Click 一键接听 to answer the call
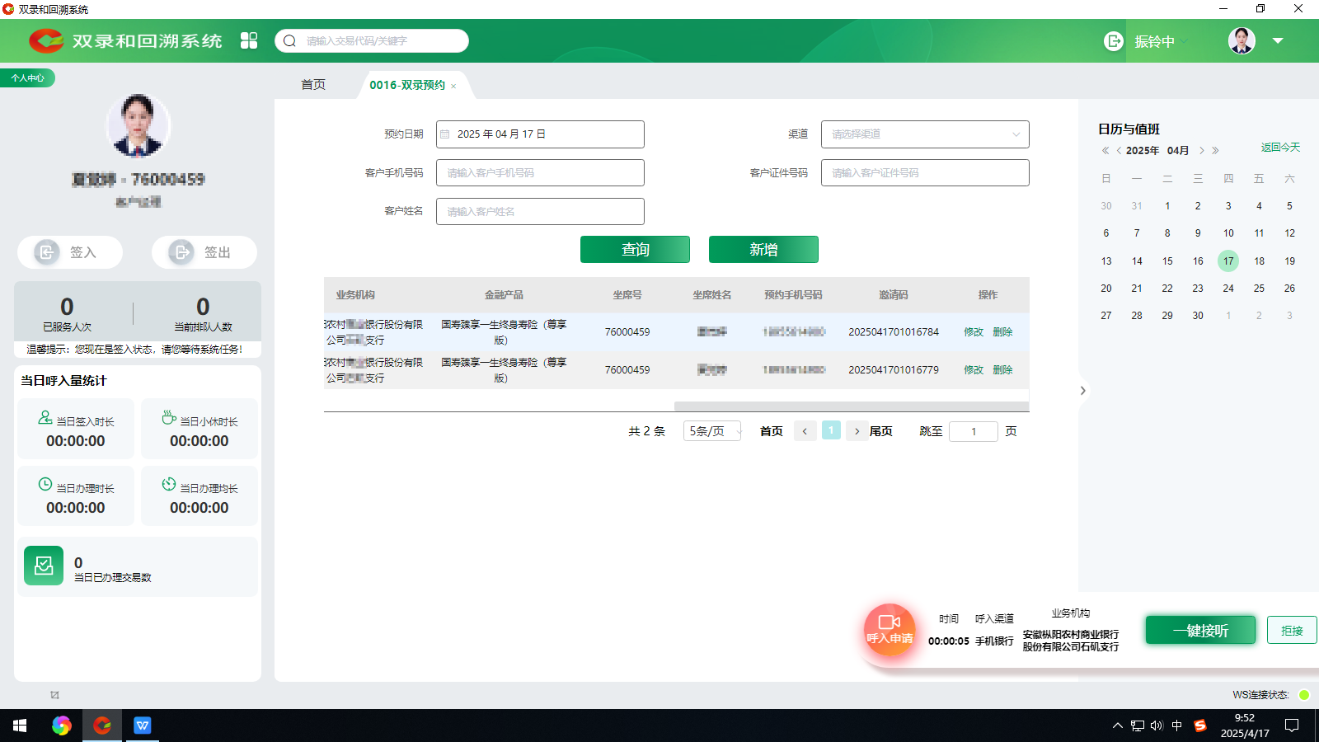This screenshot has width=1319, height=742. 1200,631
